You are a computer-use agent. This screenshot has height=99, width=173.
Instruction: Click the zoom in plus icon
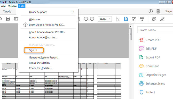point(92,19)
